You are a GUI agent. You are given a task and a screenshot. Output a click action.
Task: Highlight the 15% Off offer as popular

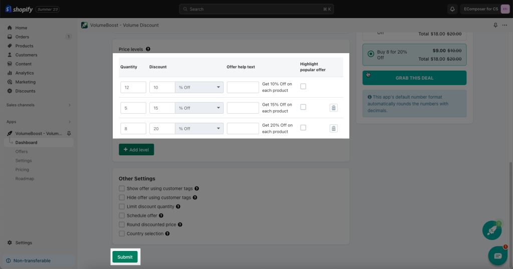(x=303, y=107)
